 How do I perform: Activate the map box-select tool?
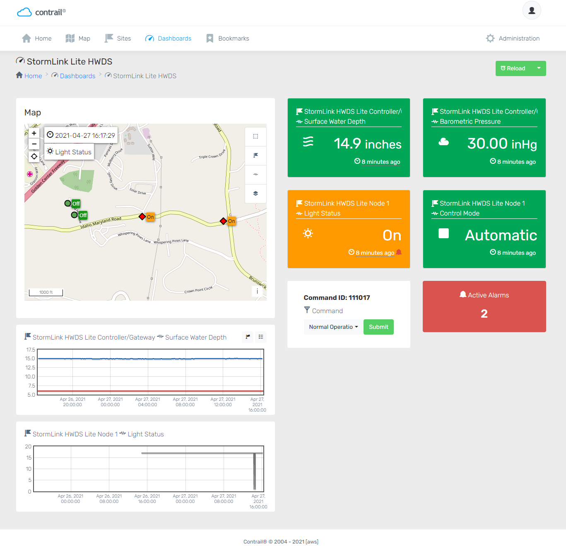click(255, 136)
